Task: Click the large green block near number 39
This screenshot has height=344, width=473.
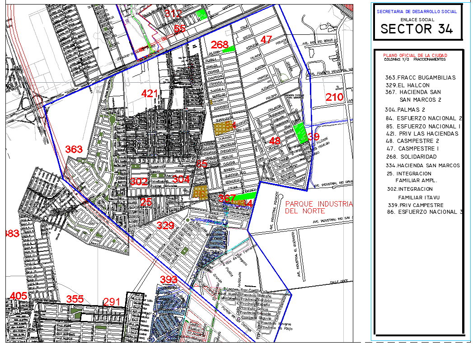Action: [x=299, y=133]
